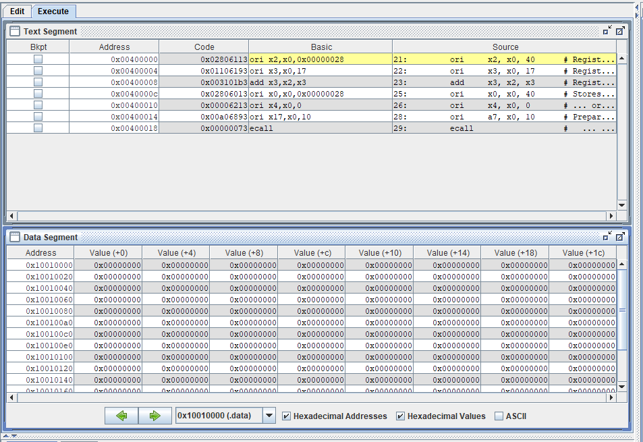Click the Value (+0) column header
This screenshot has height=442, width=643.
108,252
